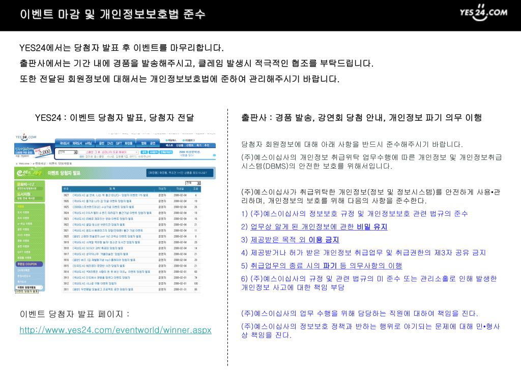Click the slide title 이벤트 마감 및 개인정보보호법 준수
This screenshot has height=390, width=521.
click(x=112, y=14)
